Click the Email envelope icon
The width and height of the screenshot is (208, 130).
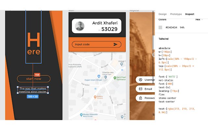pyautogui.click(x=140, y=89)
